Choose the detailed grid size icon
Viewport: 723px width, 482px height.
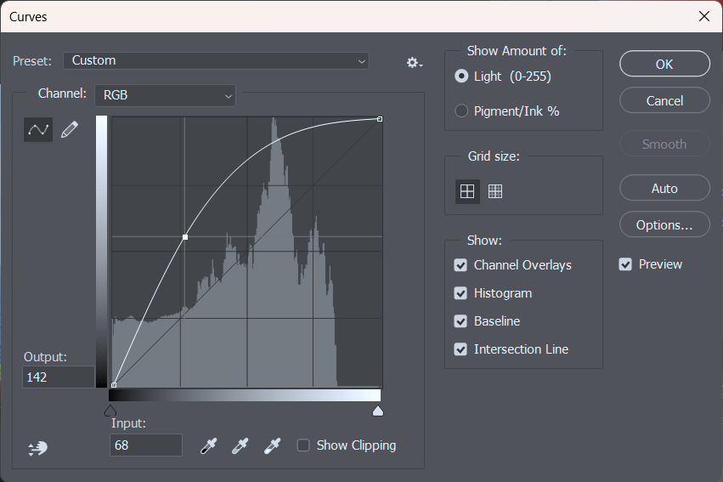tap(495, 191)
